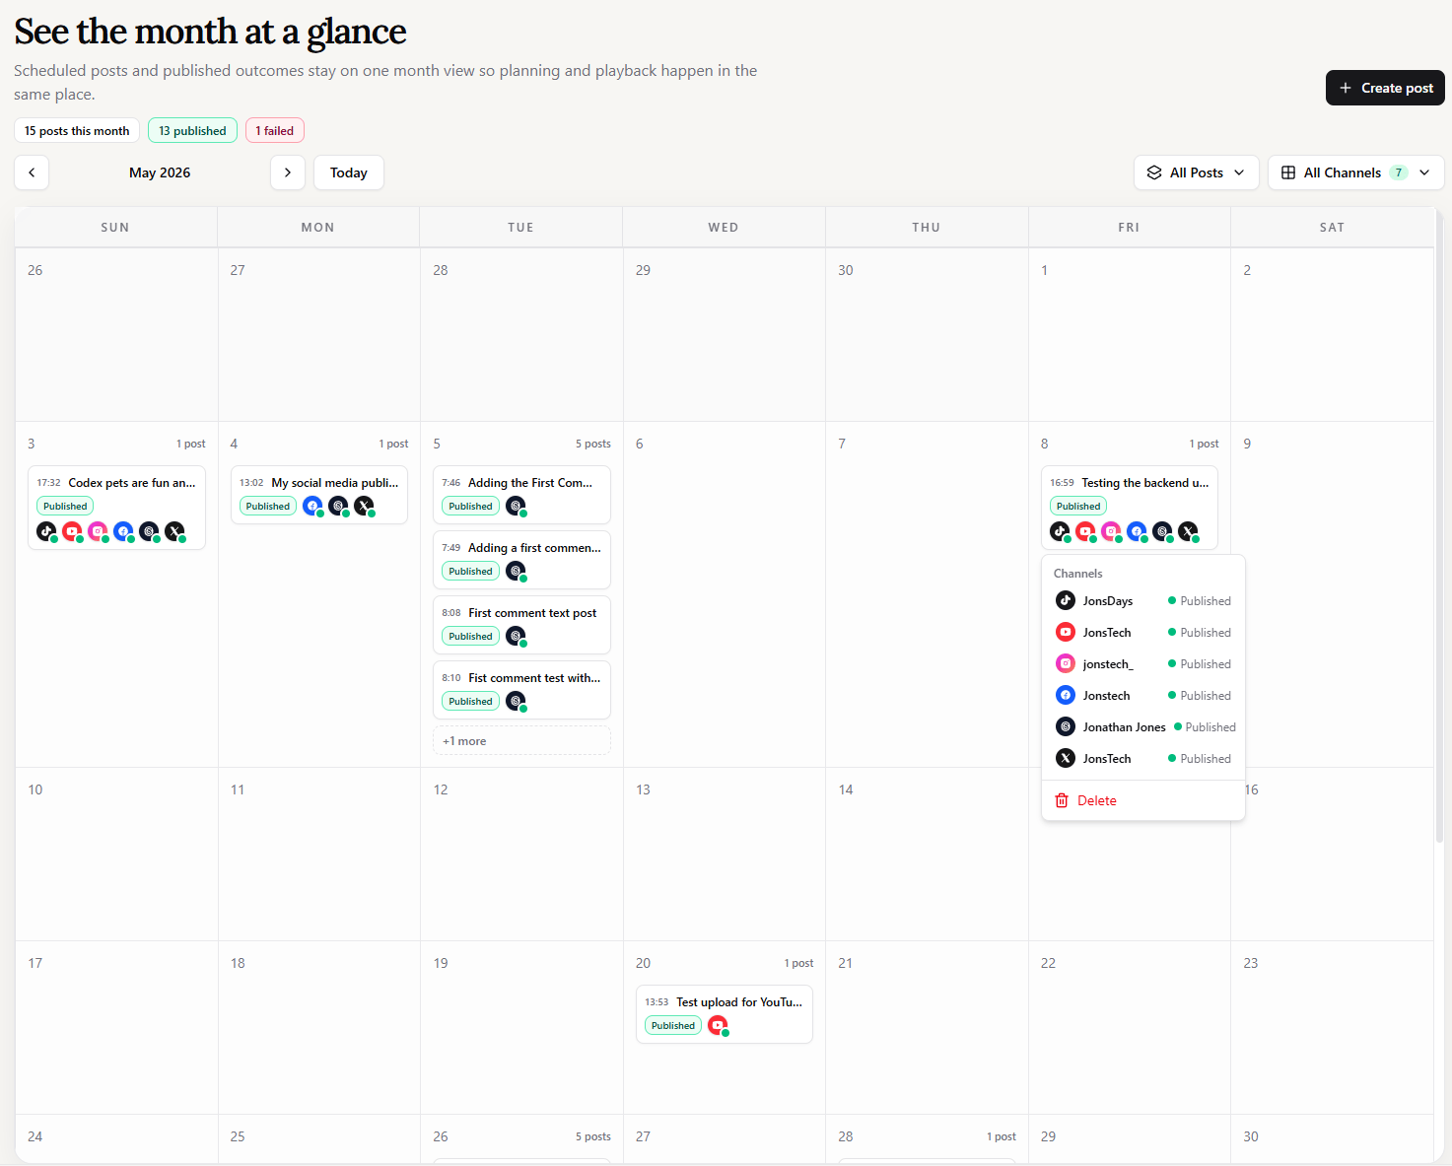Choose Jonathan Jones channel row in popup

coord(1143,726)
